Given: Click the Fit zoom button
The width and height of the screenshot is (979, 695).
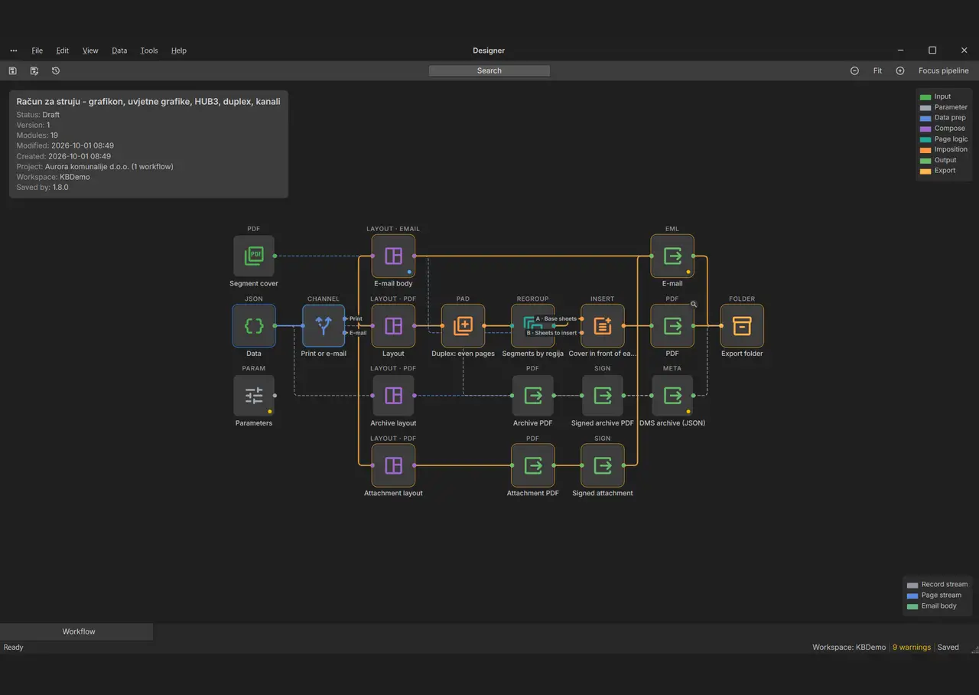Looking at the screenshot, I should tap(877, 70).
